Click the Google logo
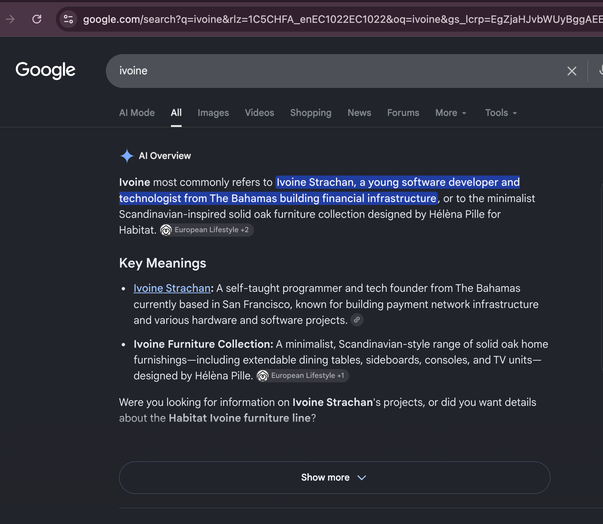 pos(46,70)
